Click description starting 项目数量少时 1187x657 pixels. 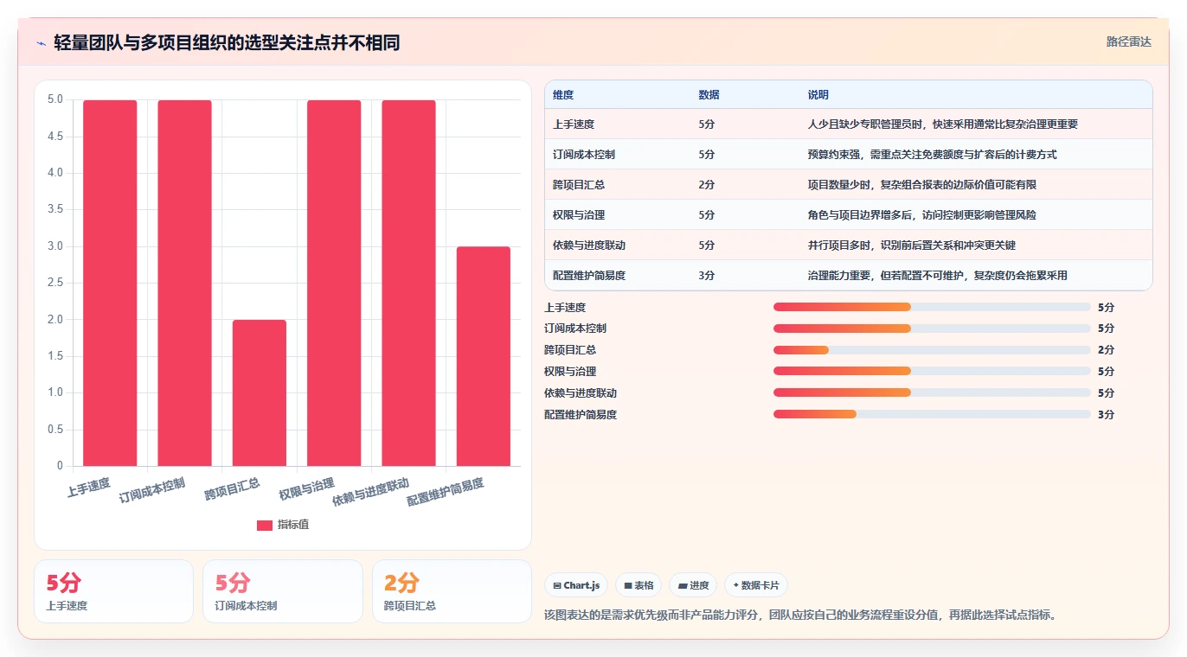(x=921, y=184)
